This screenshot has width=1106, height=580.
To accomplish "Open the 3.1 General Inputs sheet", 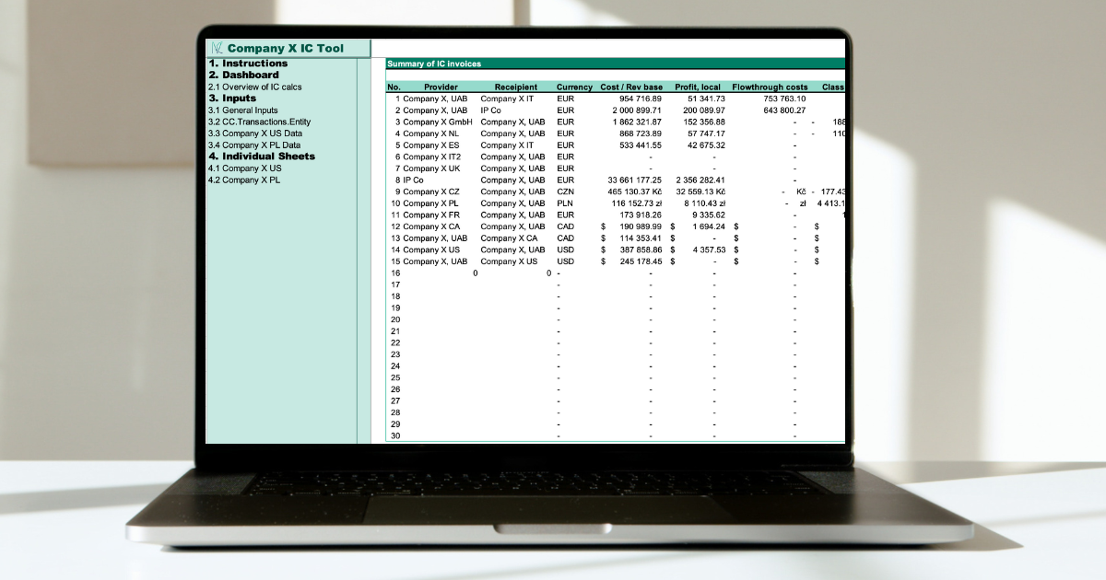I will pyautogui.click(x=242, y=110).
